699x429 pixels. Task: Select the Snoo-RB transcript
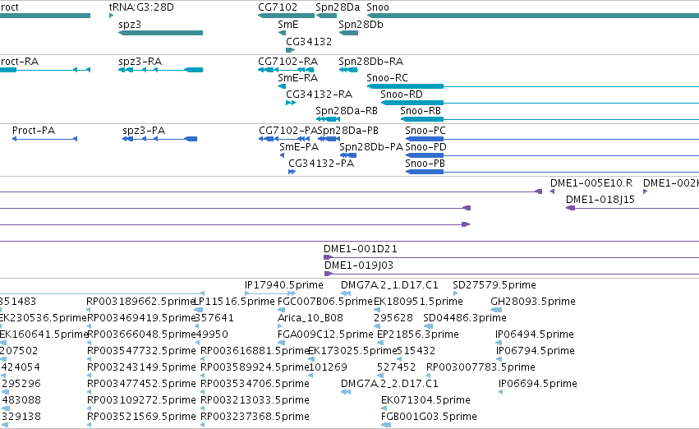click(x=550, y=119)
